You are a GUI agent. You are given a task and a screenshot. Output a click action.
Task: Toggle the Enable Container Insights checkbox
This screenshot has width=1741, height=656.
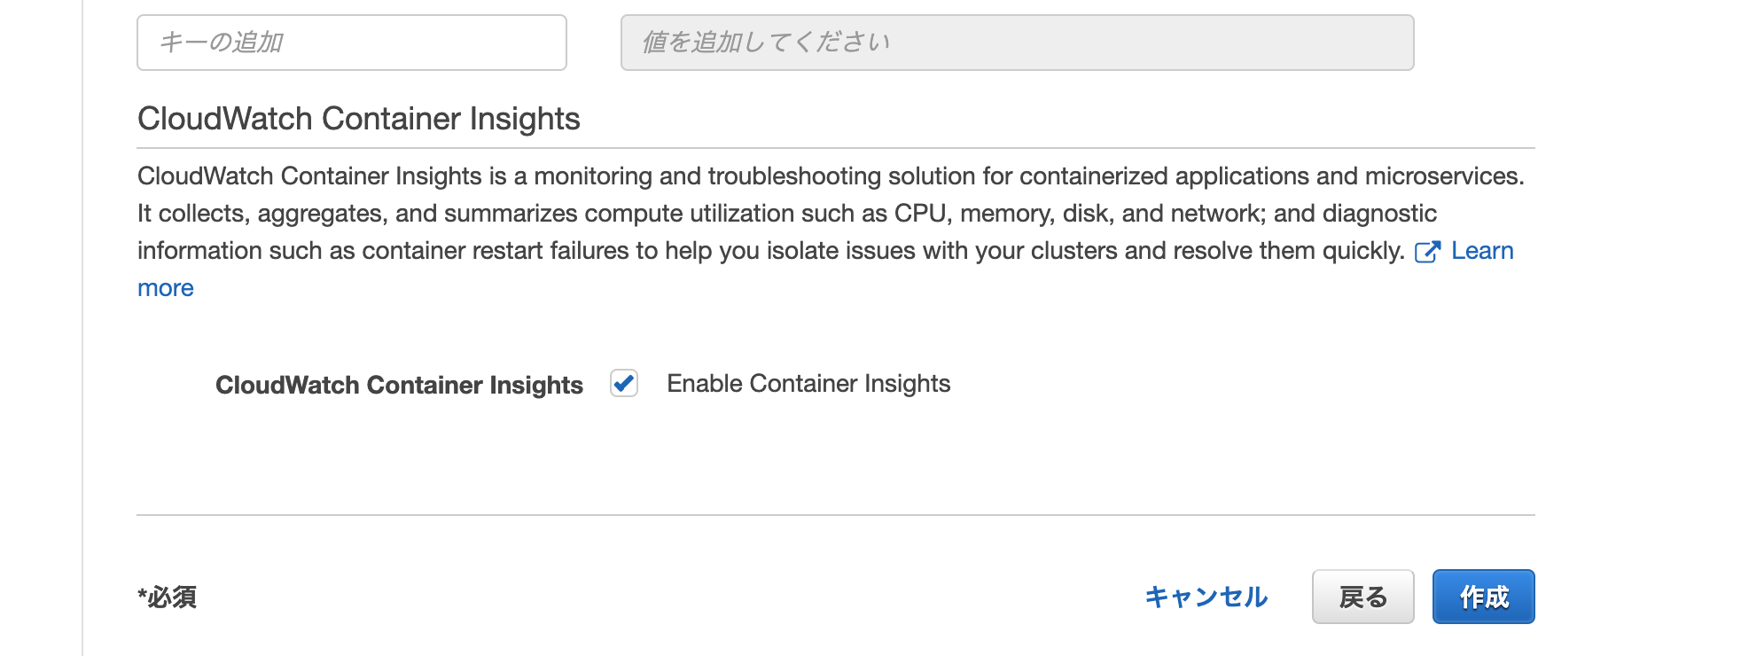(x=624, y=383)
